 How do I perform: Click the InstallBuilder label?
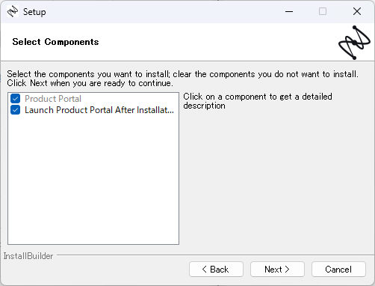tap(28, 256)
